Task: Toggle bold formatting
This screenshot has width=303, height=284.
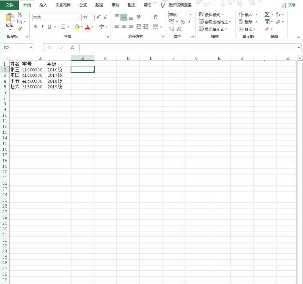Action: point(35,27)
